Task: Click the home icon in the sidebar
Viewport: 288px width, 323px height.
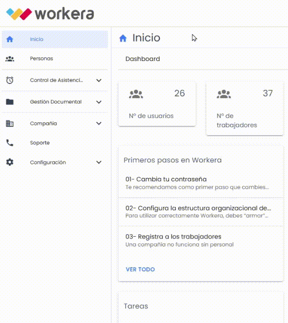Action: tap(10, 39)
